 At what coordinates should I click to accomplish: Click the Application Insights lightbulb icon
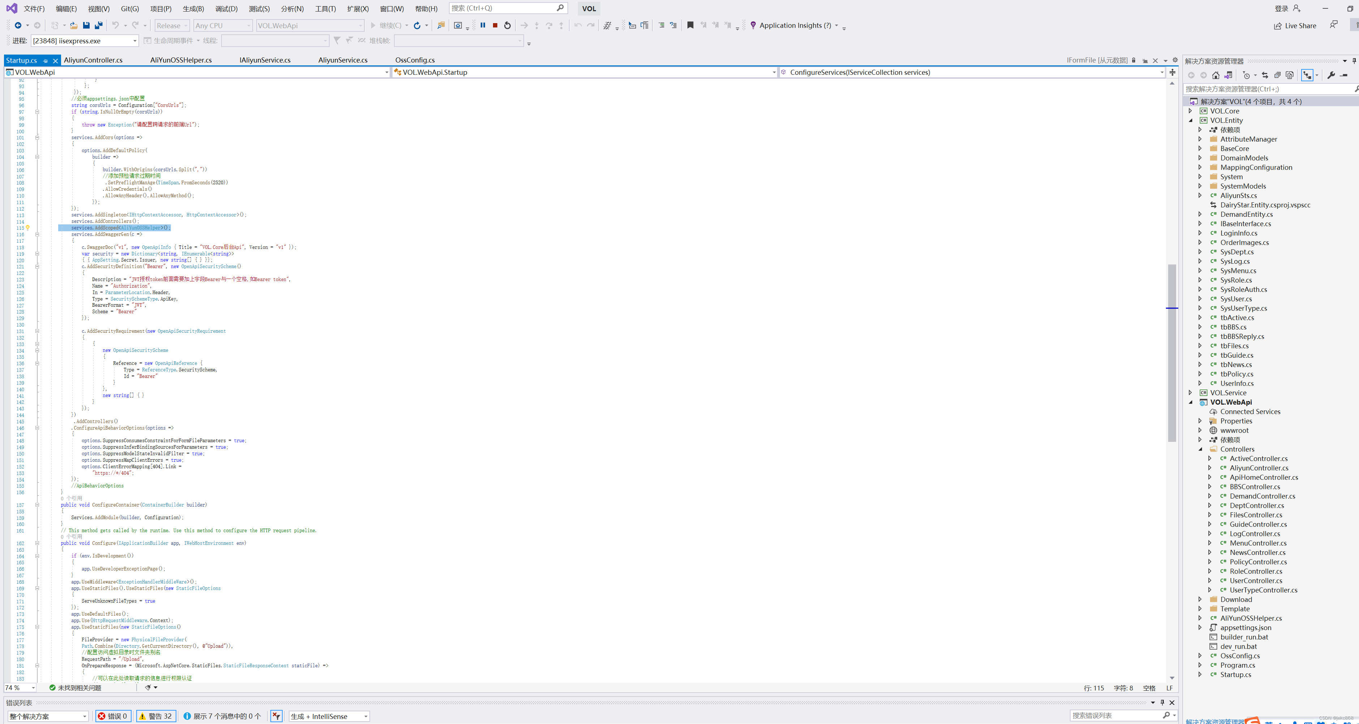[753, 25]
